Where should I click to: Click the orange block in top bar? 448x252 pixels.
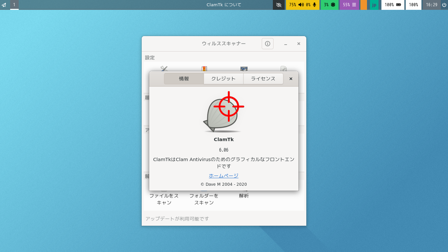(364, 5)
